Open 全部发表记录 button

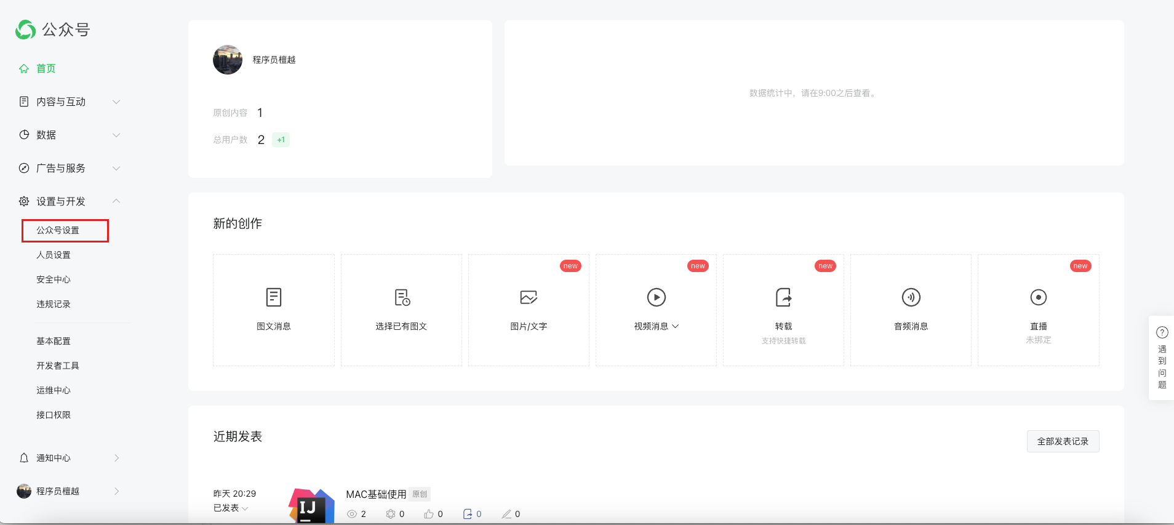coord(1063,441)
